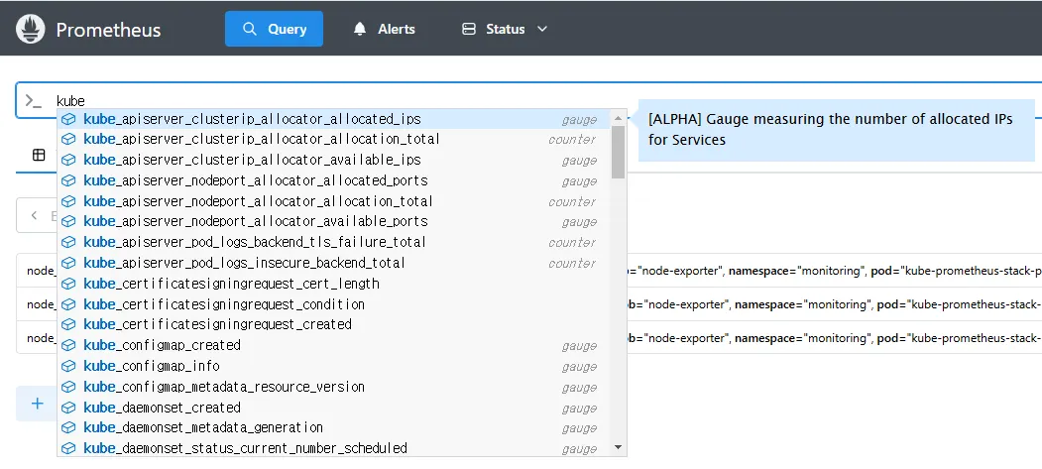Open the Query page
1042x469 pixels.
[x=274, y=29]
